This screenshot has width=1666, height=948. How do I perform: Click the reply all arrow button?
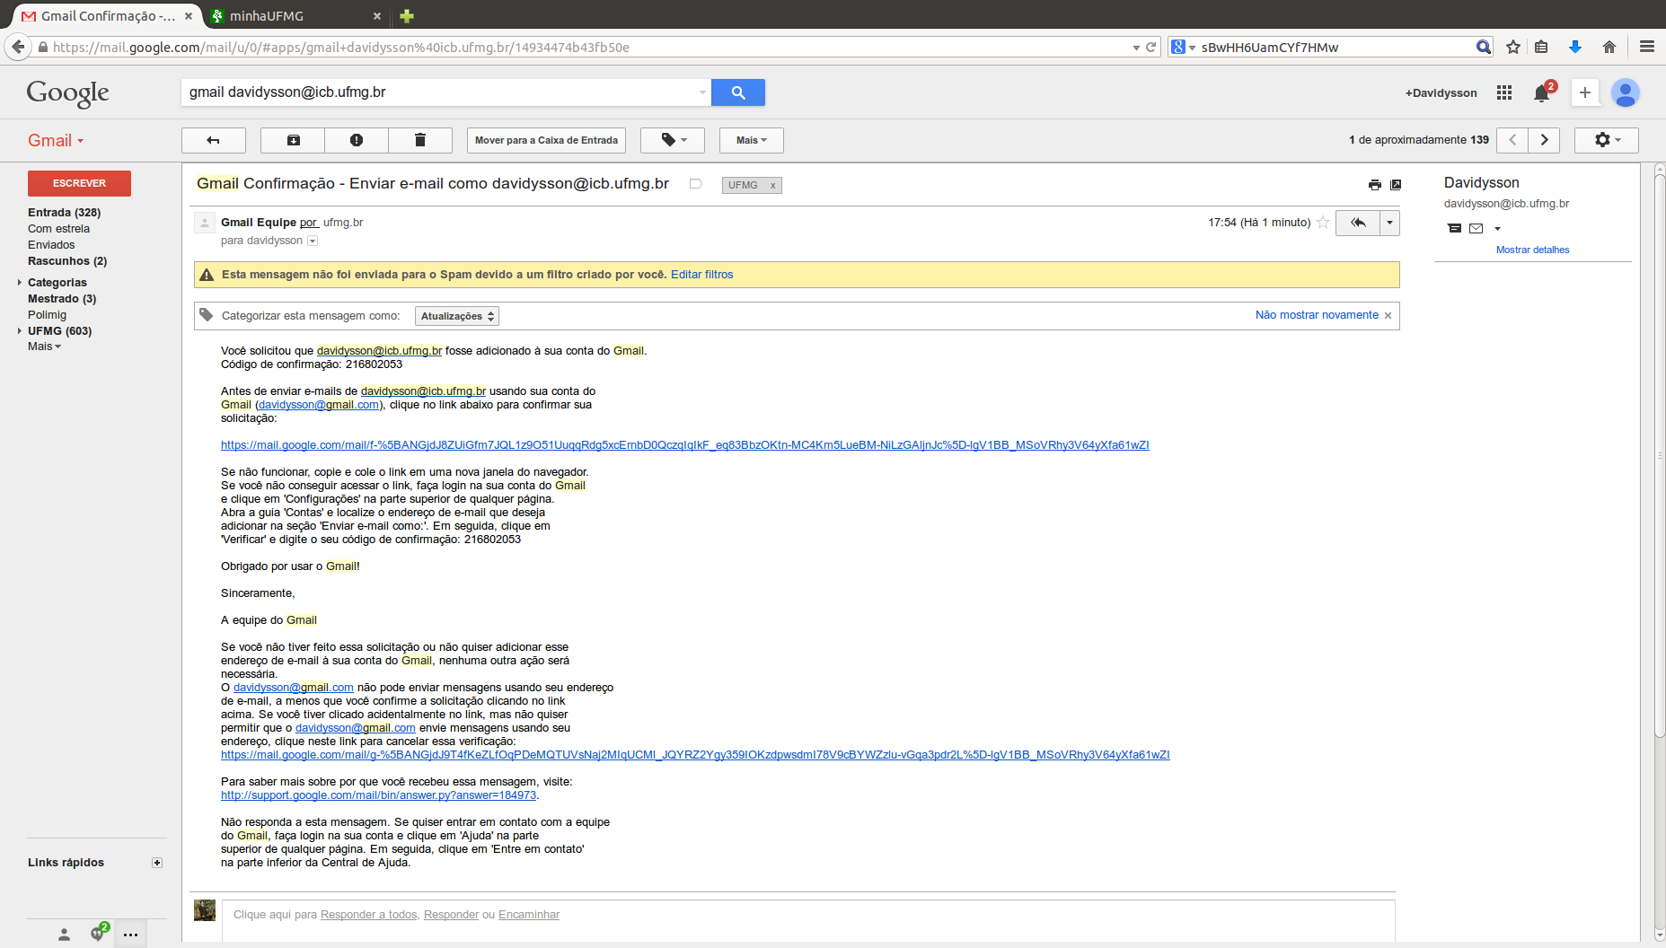1358,223
